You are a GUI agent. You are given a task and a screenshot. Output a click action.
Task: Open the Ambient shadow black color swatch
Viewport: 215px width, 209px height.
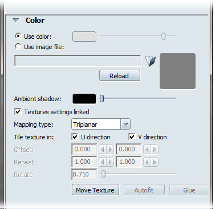point(84,99)
